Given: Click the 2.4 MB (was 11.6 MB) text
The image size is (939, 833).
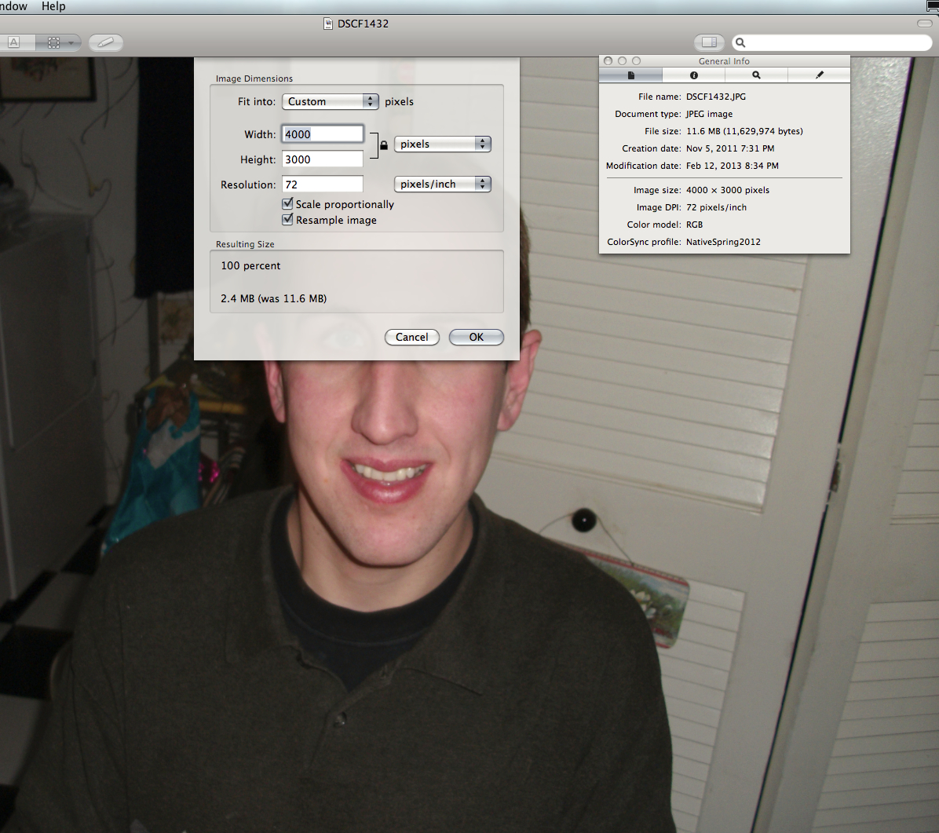Looking at the screenshot, I should [274, 298].
